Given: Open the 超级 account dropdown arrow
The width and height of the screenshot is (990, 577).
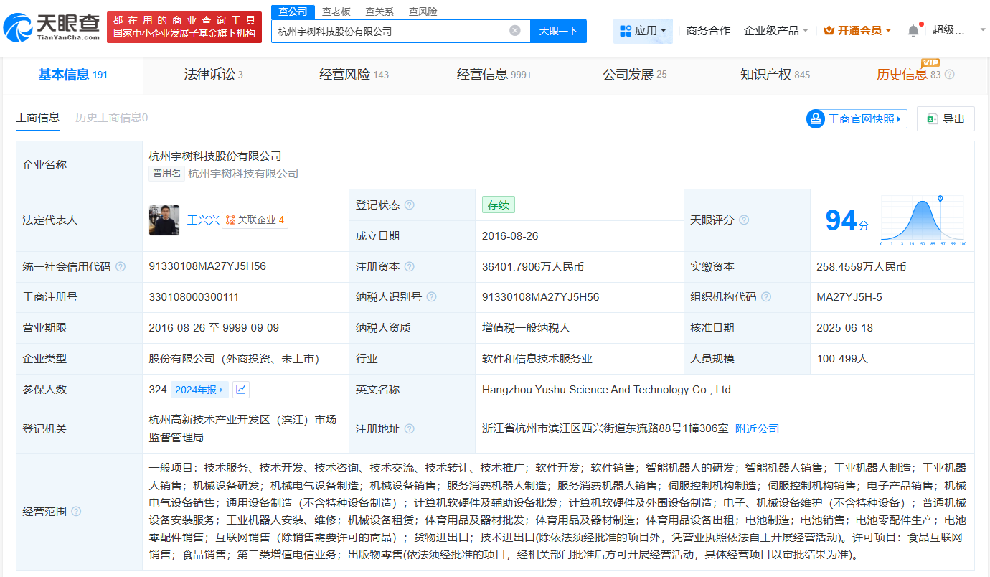Looking at the screenshot, I should point(981,31).
